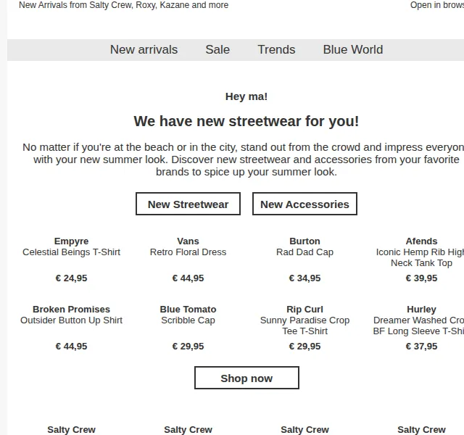Viewport: 464px width, 435px height.
Task: Click the € 44,95 price under Broken Promises
Action: (x=71, y=347)
